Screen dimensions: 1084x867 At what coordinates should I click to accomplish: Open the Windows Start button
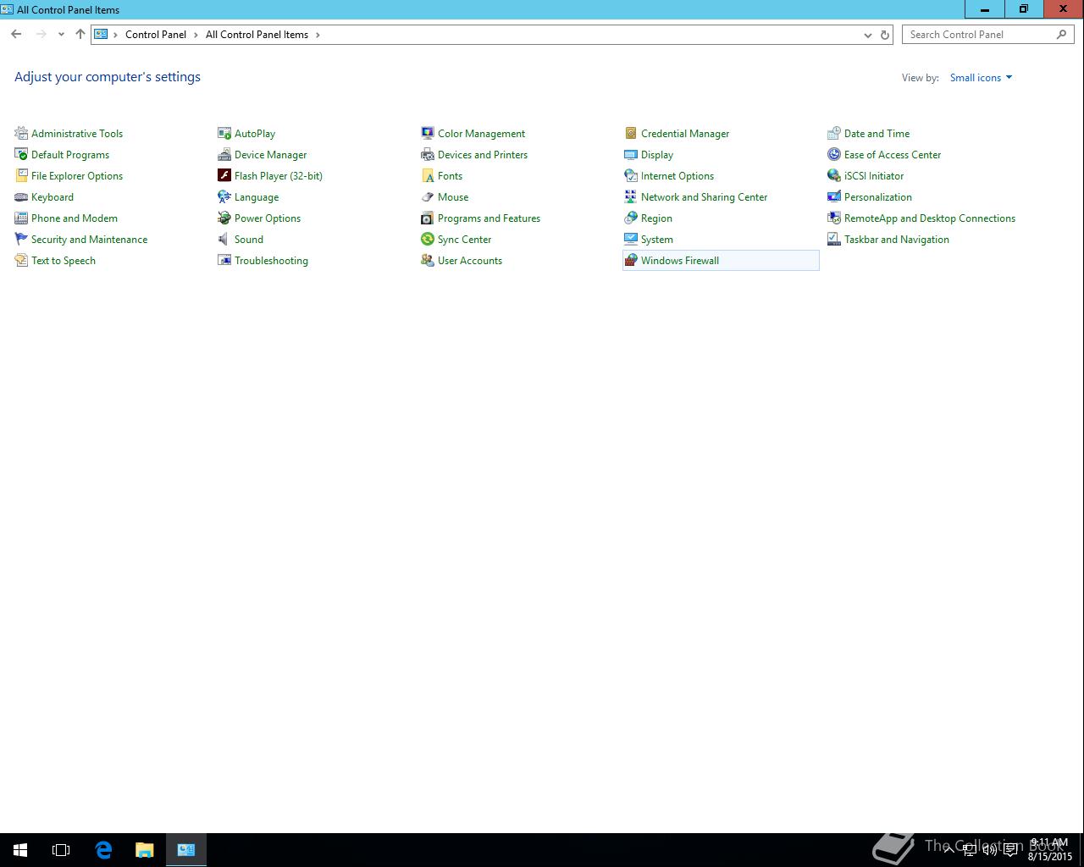click(x=20, y=850)
